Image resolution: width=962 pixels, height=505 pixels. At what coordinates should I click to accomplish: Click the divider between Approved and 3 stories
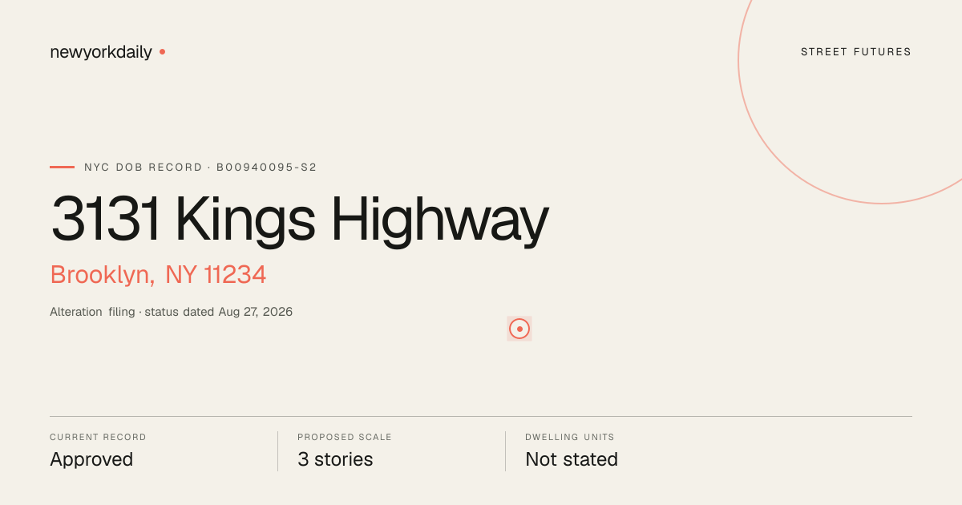(277, 451)
